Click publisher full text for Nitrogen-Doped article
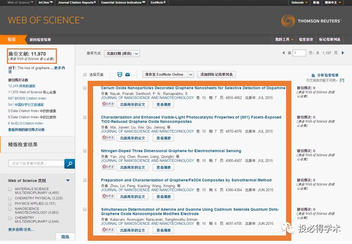352x244 pixels. point(132,167)
